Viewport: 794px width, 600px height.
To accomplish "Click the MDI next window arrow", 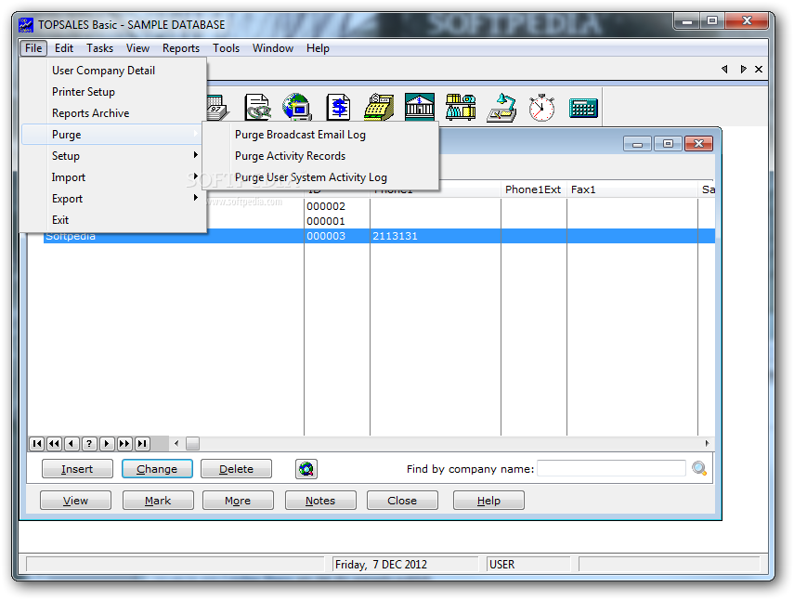I will [x=743, y=70].
